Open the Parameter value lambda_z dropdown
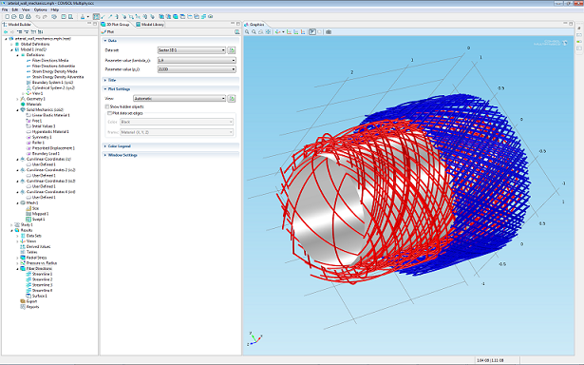Screen dimensions: 584x365 [x=197, y=60]
